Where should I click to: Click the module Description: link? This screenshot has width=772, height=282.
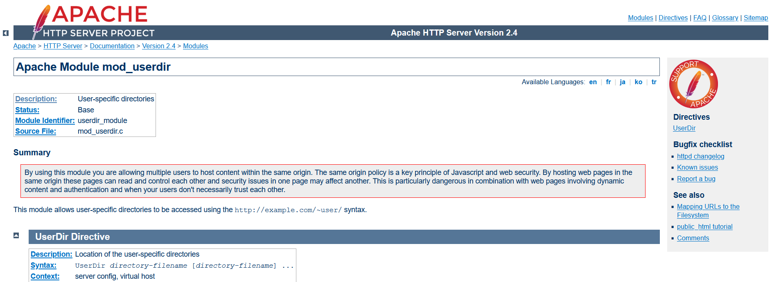pyautogui.click(x=36, y=99)
